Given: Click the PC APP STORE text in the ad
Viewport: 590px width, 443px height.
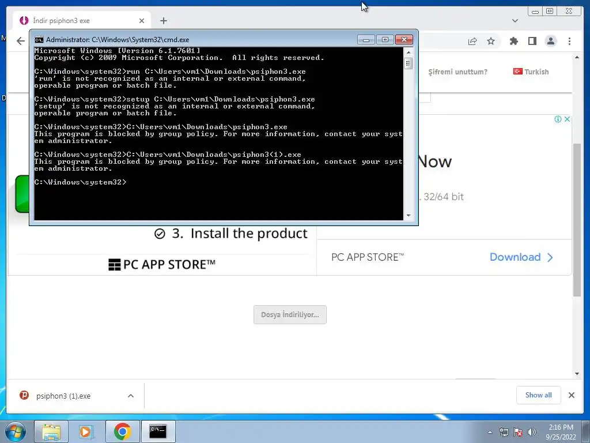Looking at the screenshot, I should pos(367,257).
